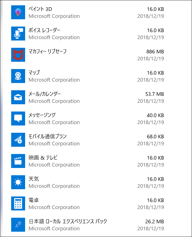Click the Voice Recorder (ボイス レコーダー) microphone icon
The width and height of the screenshot is (192, 237).
pyautogui.click(x=18, y=34)
